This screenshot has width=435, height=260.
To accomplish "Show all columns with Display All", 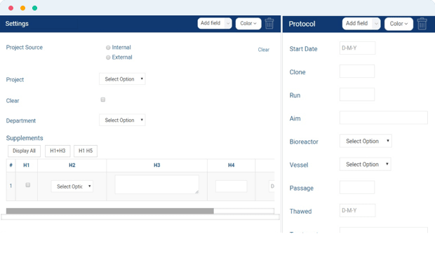I will [24, 151].
